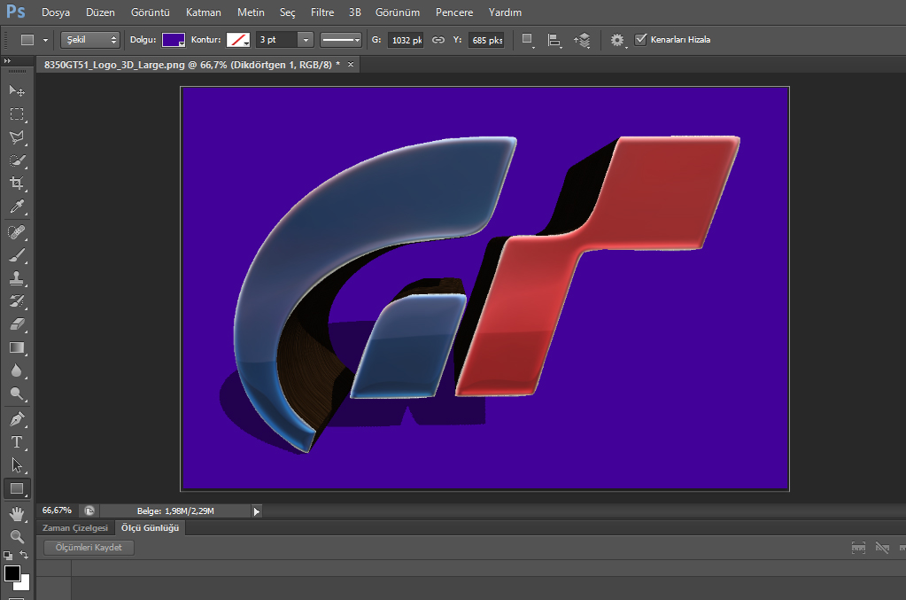906x600 pixels.
Task: Choose the Eraser tool
Action: point(17,324)
